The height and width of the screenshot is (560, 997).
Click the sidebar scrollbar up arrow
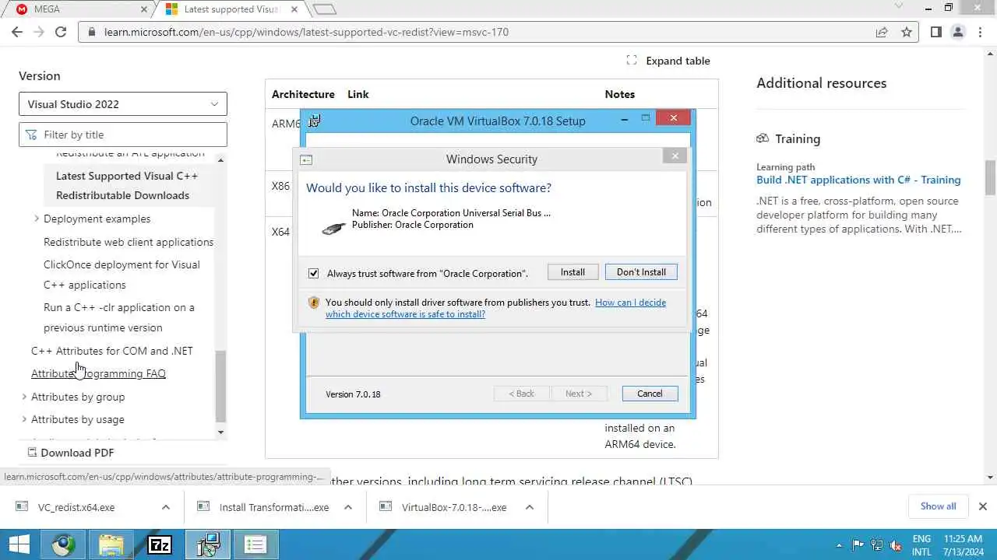[x=220, y=160]
